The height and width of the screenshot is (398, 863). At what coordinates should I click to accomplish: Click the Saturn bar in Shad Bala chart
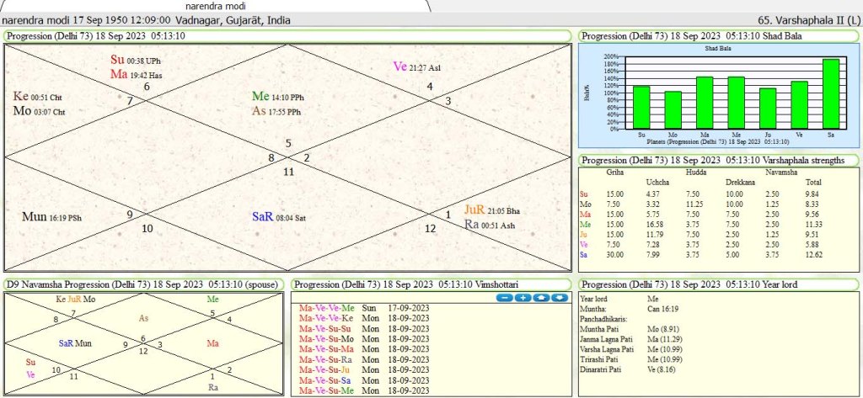point(830,93)
